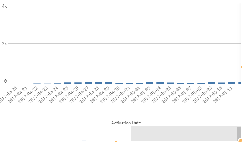Select the bar for 2017-04-28
Viewport: 242px width, 142px height.
pos(98,83)
